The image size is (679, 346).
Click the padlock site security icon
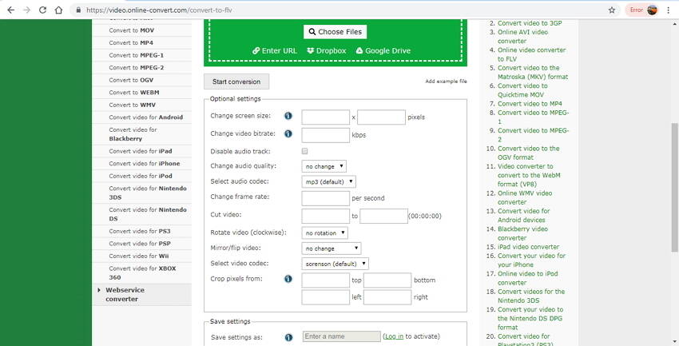[78, 10]
